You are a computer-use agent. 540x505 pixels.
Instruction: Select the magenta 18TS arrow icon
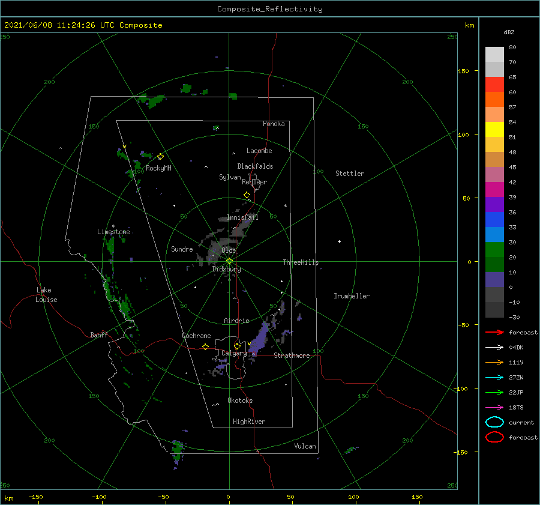pos(494,408)
